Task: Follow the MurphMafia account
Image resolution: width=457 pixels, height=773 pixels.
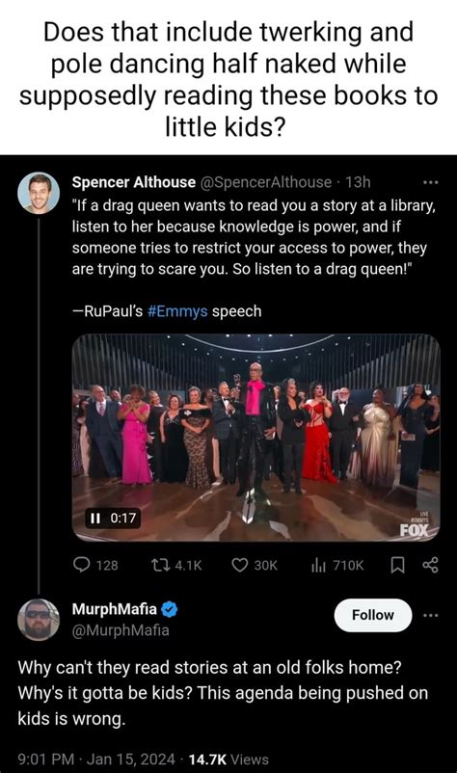Action: pyautogui.click(x=373, y=615)
